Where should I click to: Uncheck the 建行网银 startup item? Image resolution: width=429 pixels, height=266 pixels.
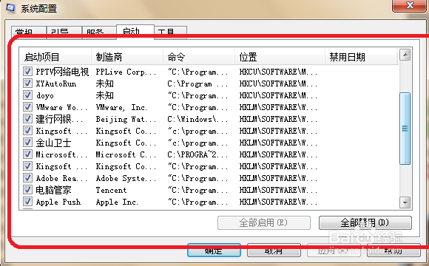click(x=27, y=119)
